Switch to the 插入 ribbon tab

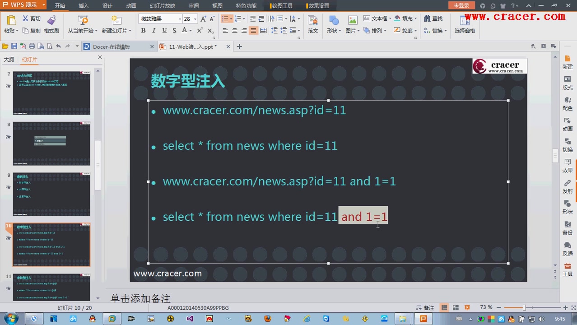(x=83, y=6)
